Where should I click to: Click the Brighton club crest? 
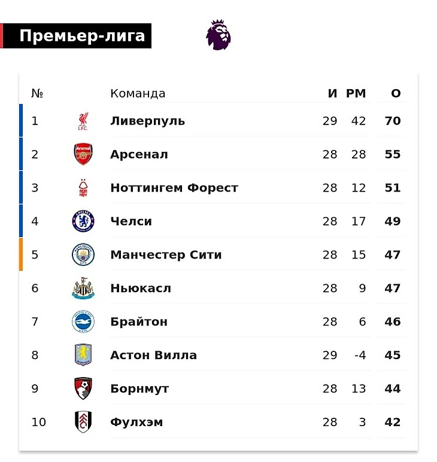[83, 322]
